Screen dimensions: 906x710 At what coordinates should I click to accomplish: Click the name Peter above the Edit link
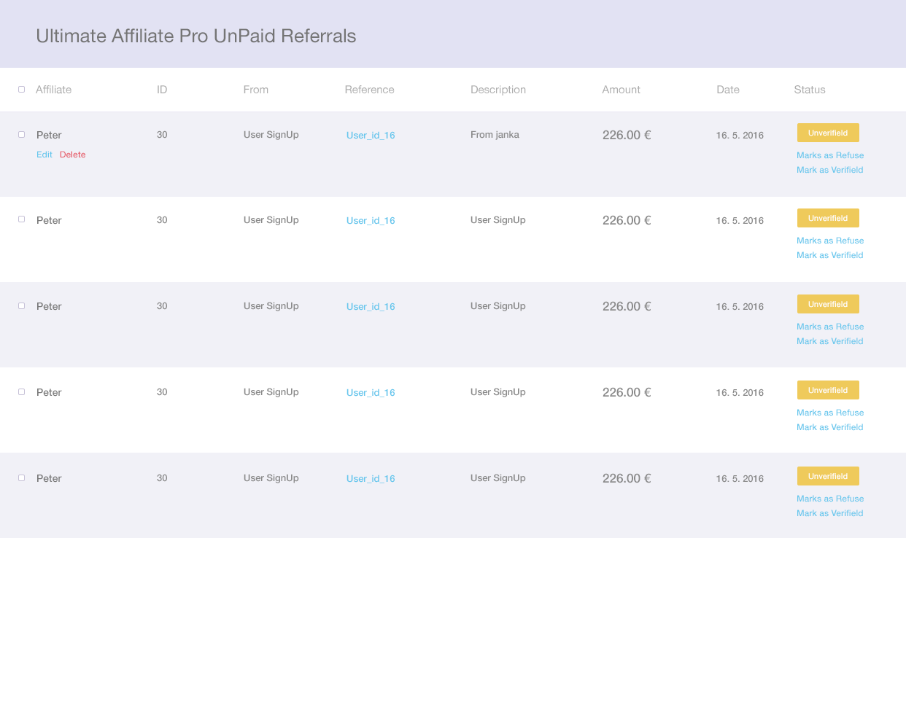coord(49,135)
